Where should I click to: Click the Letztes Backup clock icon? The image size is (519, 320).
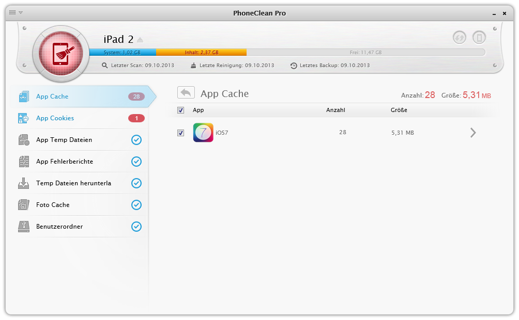click(294, 66)
